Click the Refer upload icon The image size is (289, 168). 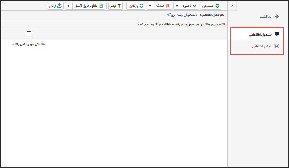[60, 6]
